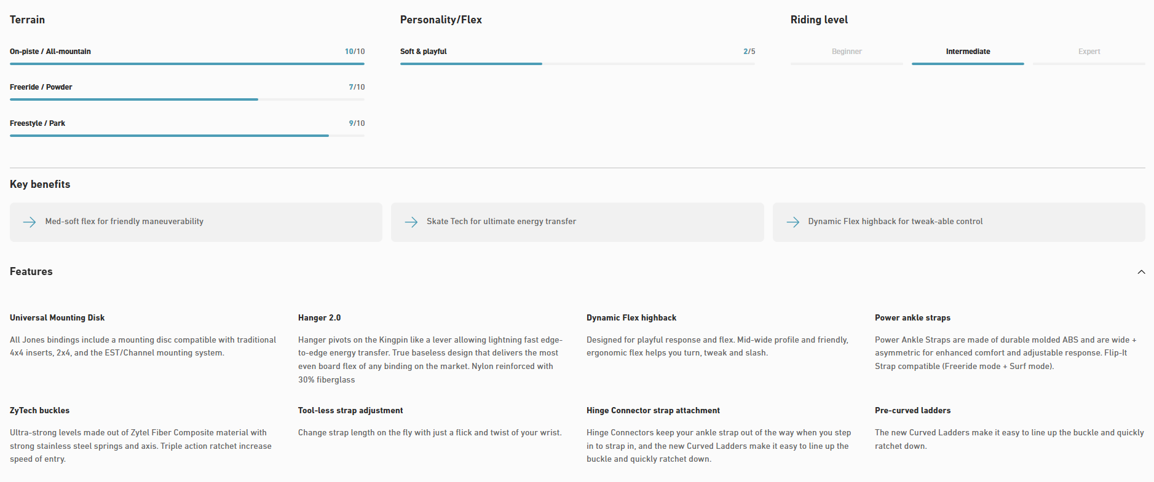Click the Soft & playful flex bar
Image resolution: width=1154 pixels, height=482 pixels.
click(577, 63)
